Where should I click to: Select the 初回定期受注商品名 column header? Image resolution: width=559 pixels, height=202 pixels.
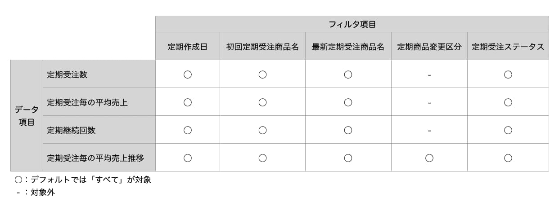tap(262, 46)
